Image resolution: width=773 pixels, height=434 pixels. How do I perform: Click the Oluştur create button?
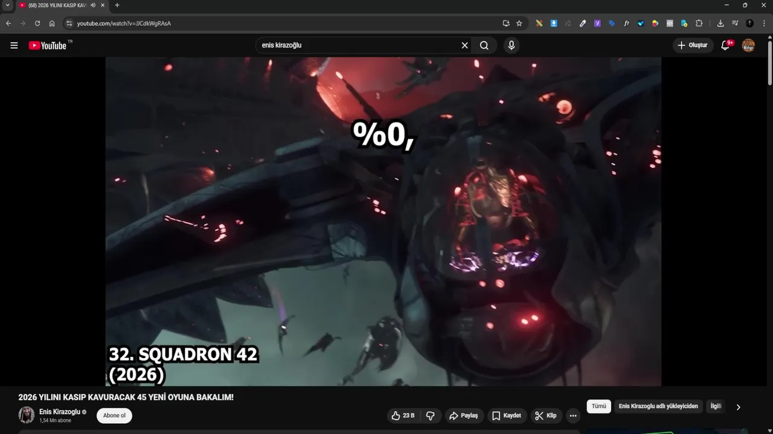pyautogui.click(x=693, y=45)
